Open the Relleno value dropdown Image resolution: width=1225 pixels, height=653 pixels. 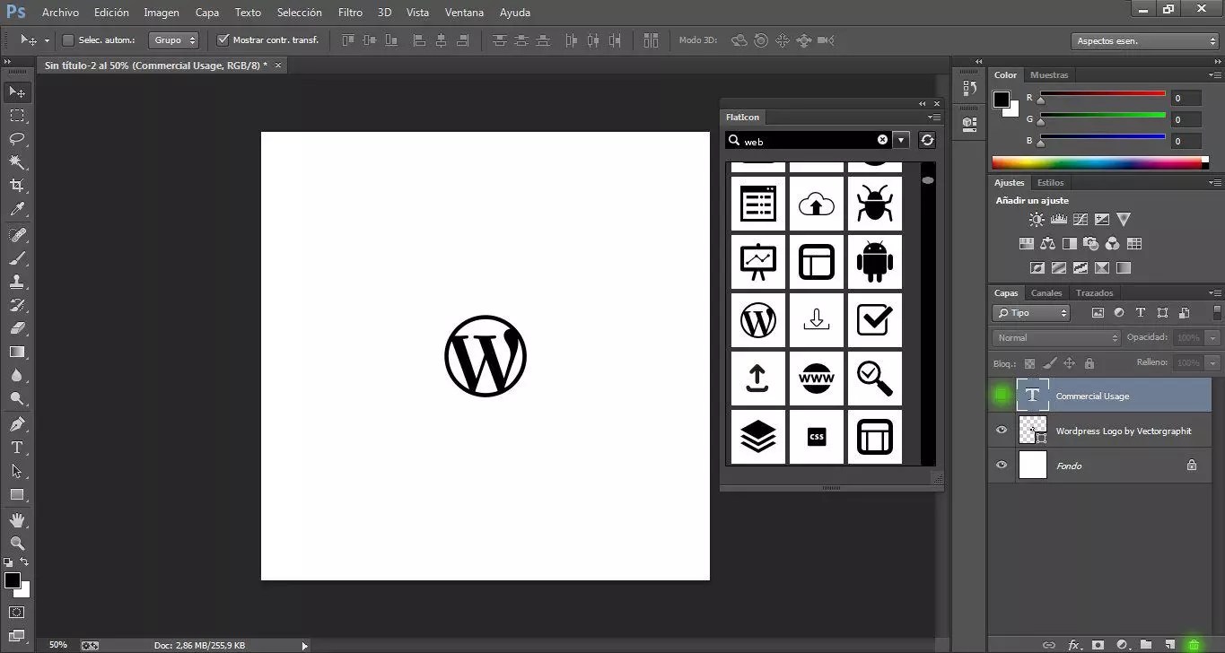[1213, 362]
